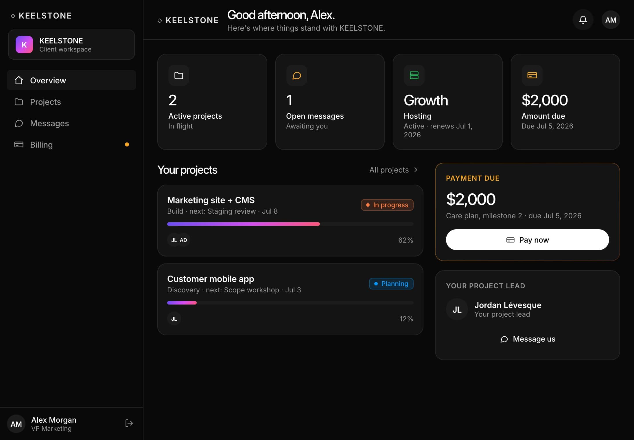
Task: Open the KEELSTONE client workspace switcher
Action: 71,45
